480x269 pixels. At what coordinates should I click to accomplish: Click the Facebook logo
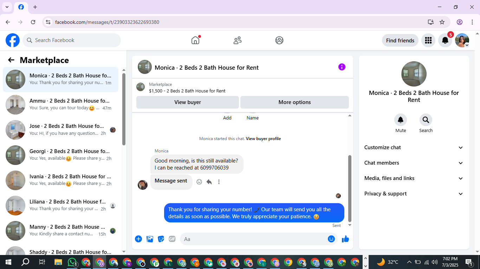[x=13, y=40]
